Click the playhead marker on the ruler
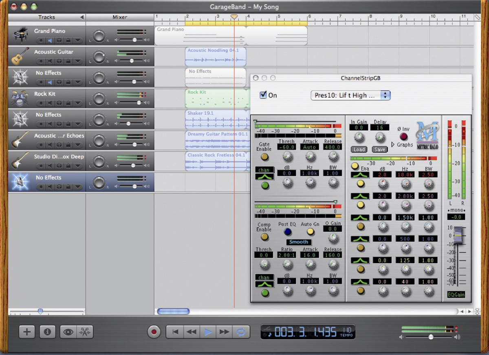The height and width of the screenshot is (355, 489). (234, 17)
